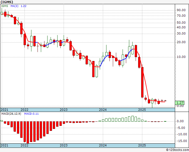Click the 1.27 current price tag
Screen dimensions: 189x152
point(180,103)
